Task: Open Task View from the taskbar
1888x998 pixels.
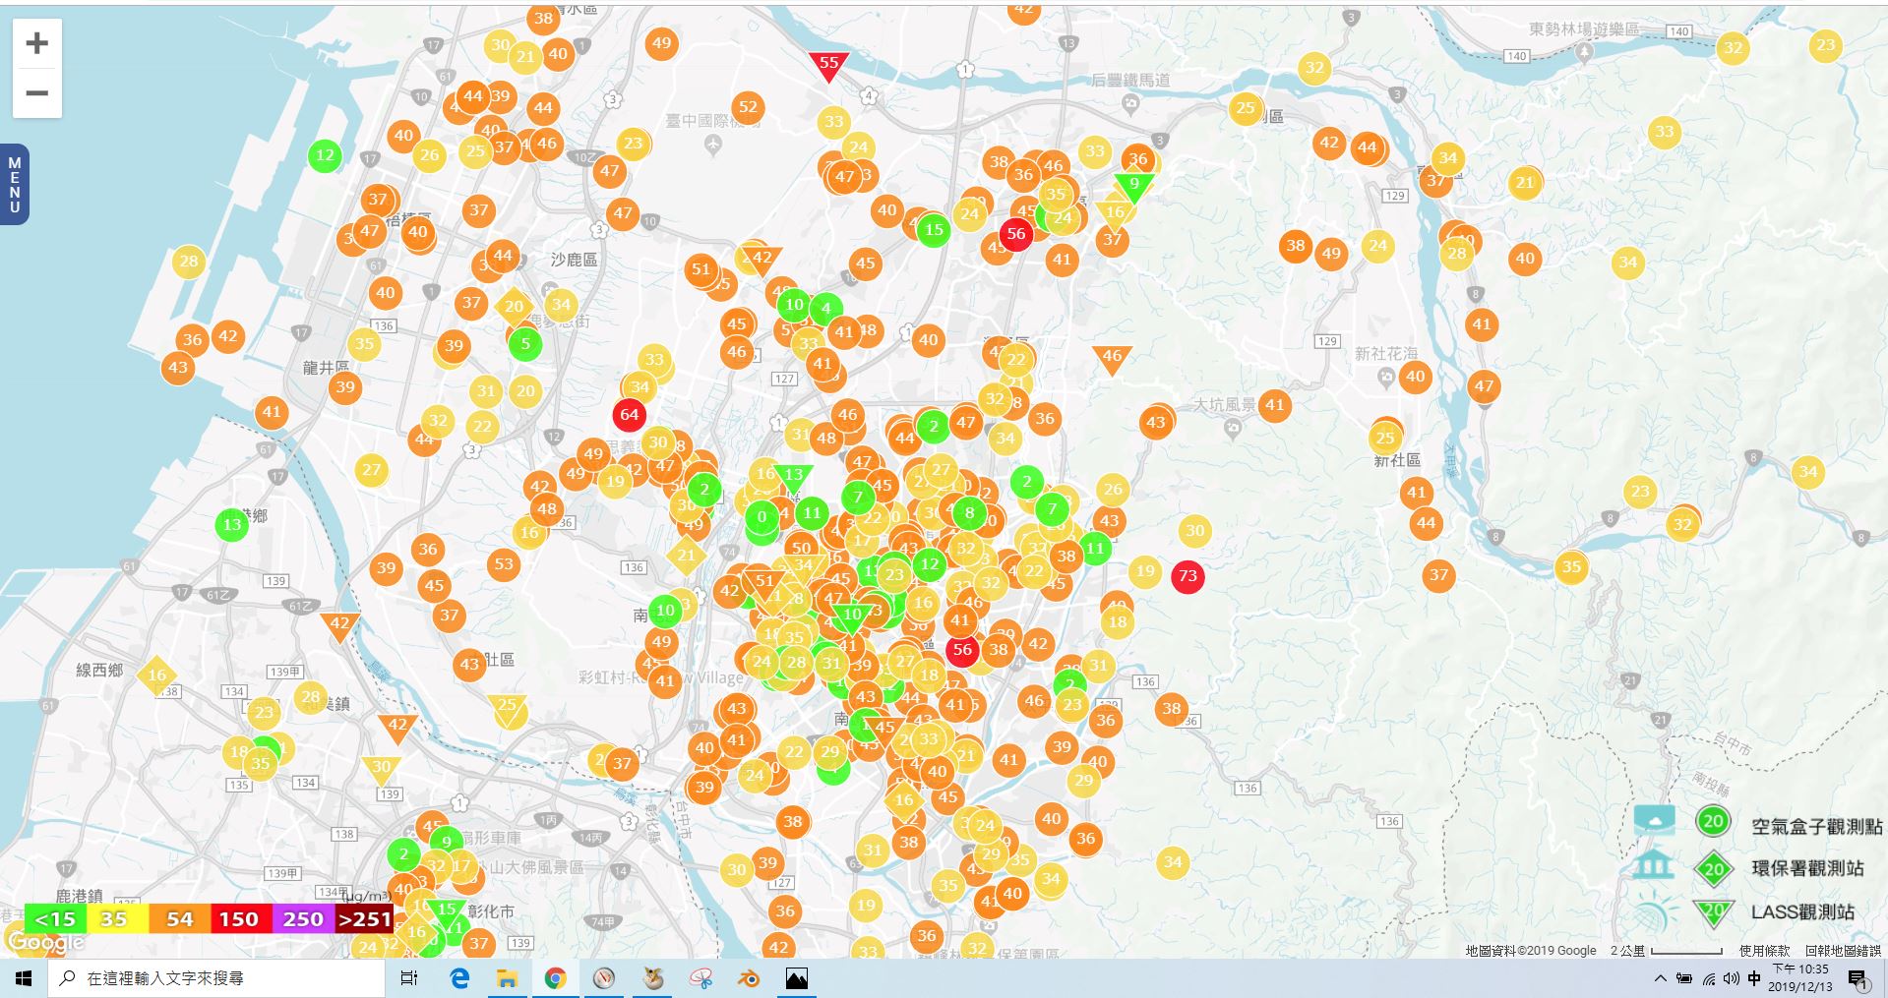Action: pyautogui.click(x=409, y=978)
